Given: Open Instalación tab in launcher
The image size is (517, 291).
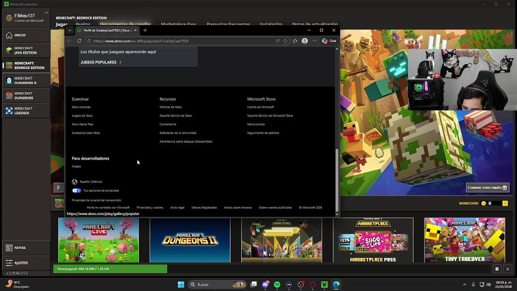Looking at the screenshot, I should (x=271, y=24).
